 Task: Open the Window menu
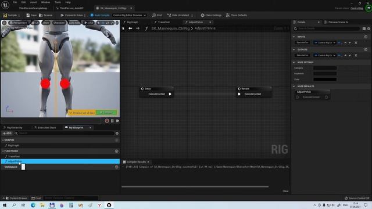coord(45,2)
